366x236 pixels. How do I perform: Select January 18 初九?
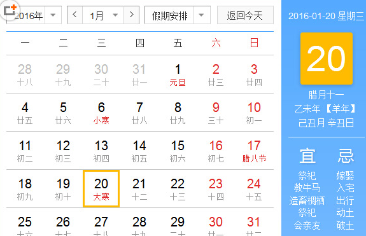[25, 189]
